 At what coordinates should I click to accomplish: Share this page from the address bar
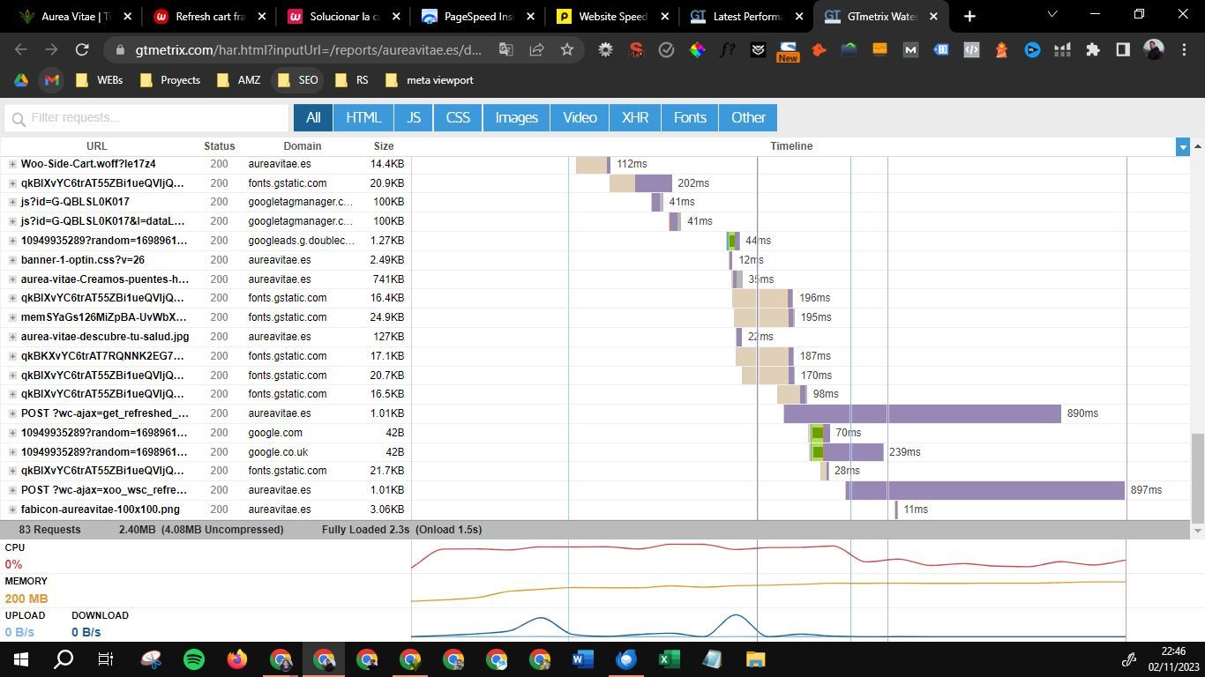click(536, 50)
